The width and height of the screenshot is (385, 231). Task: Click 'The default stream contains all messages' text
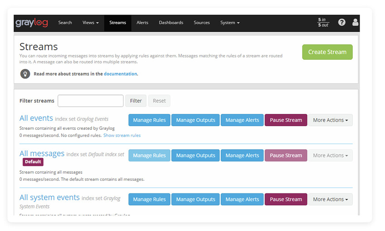point(103,179)
